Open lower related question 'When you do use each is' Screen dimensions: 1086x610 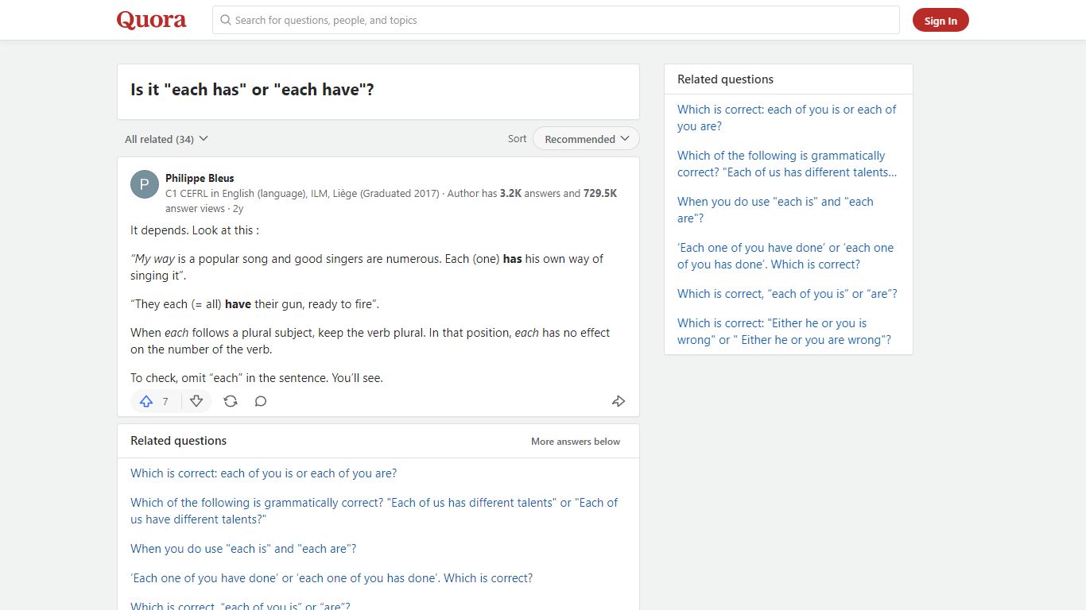coord(243,549)
